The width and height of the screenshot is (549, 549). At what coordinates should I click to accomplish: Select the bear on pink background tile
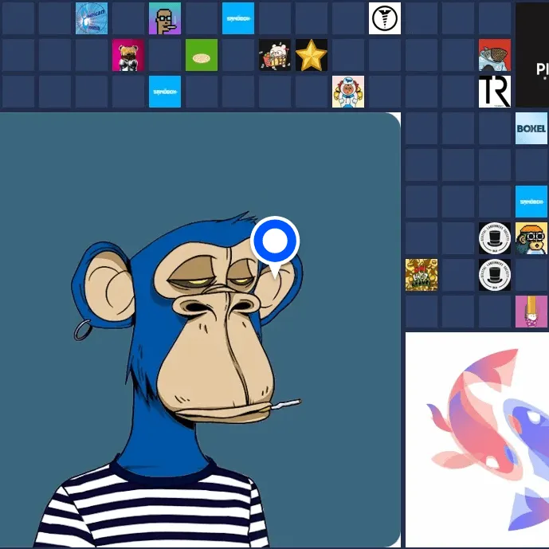[x=128, y=55]
